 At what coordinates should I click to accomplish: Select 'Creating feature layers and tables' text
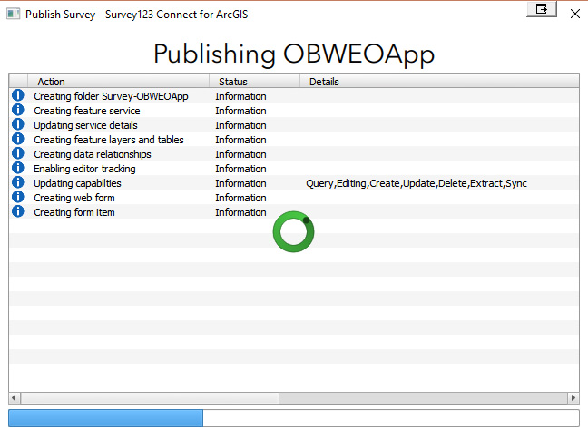(x=109, y=140)
